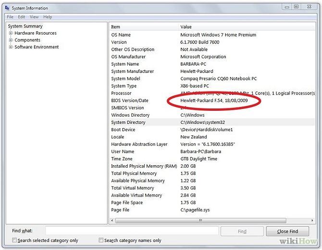322x250 pixels.
Task: Select the System Manufacturer row
Action: tap(212, 71)
